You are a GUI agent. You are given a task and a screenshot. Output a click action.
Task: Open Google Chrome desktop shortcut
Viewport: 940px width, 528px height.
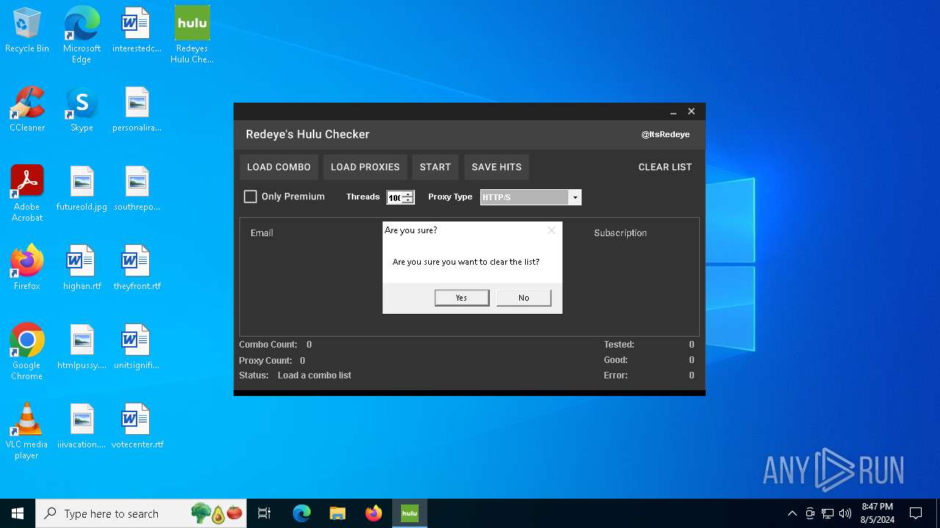pyautogui.click(x=27, y=352)
